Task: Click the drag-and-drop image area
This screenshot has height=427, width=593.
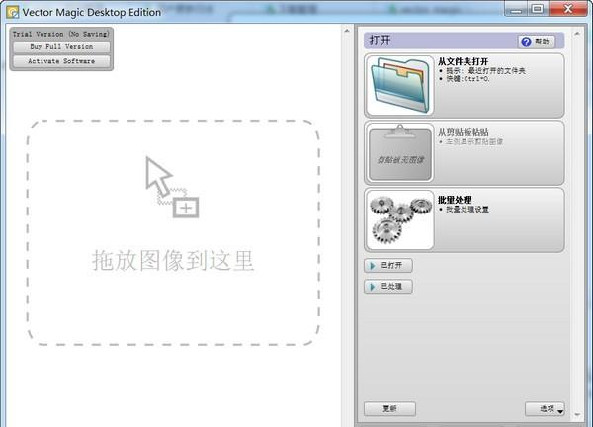Action: [173, 232]
